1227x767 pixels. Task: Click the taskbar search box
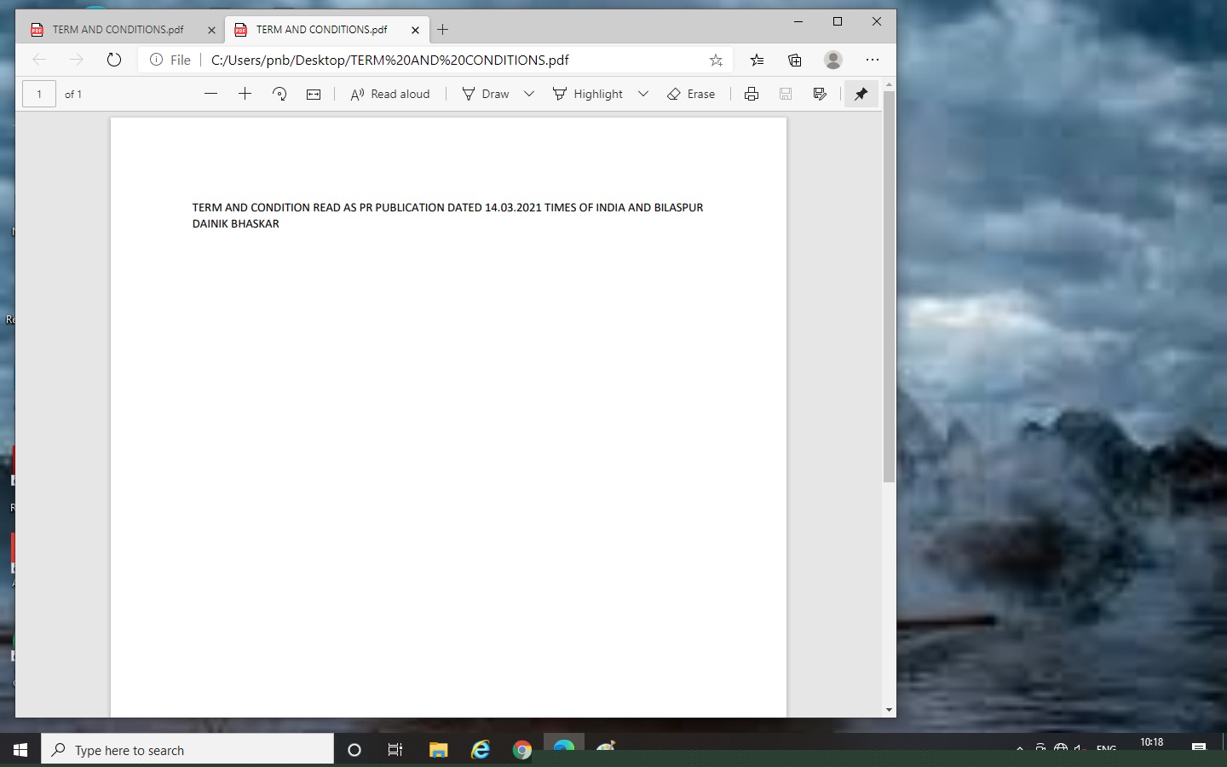click(x=187, y=750)
